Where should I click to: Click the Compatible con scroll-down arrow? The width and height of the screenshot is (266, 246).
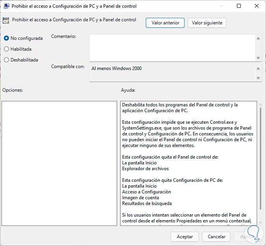259,78
